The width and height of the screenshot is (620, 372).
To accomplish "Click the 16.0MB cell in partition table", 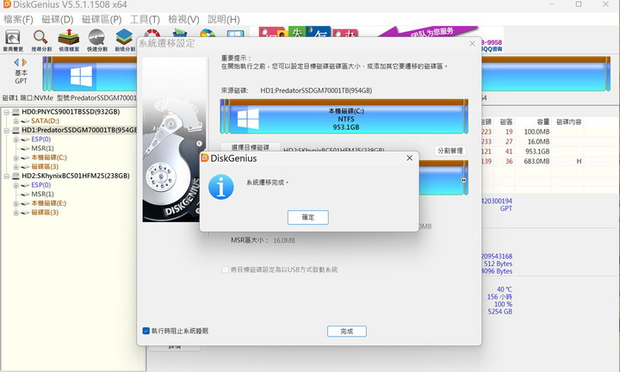I will 538,141.
